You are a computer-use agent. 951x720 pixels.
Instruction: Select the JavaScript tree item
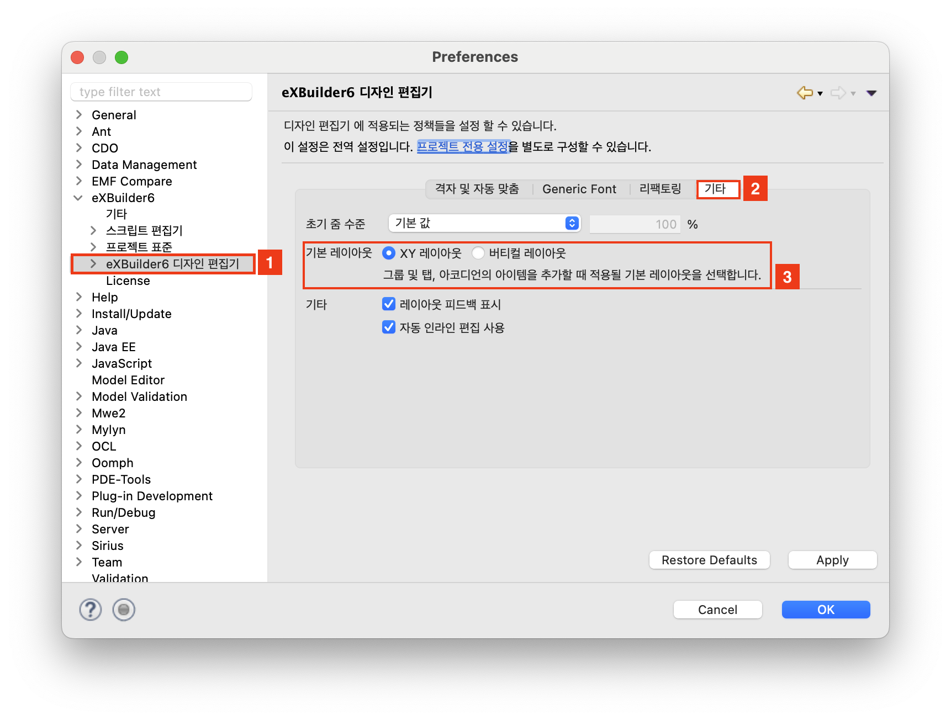click(x=121, y=363)
